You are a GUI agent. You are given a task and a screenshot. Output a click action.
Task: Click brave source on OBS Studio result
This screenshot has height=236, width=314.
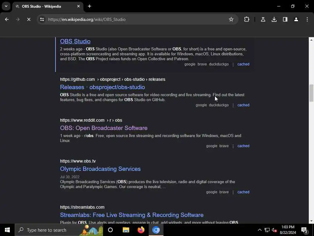(202, 64)
